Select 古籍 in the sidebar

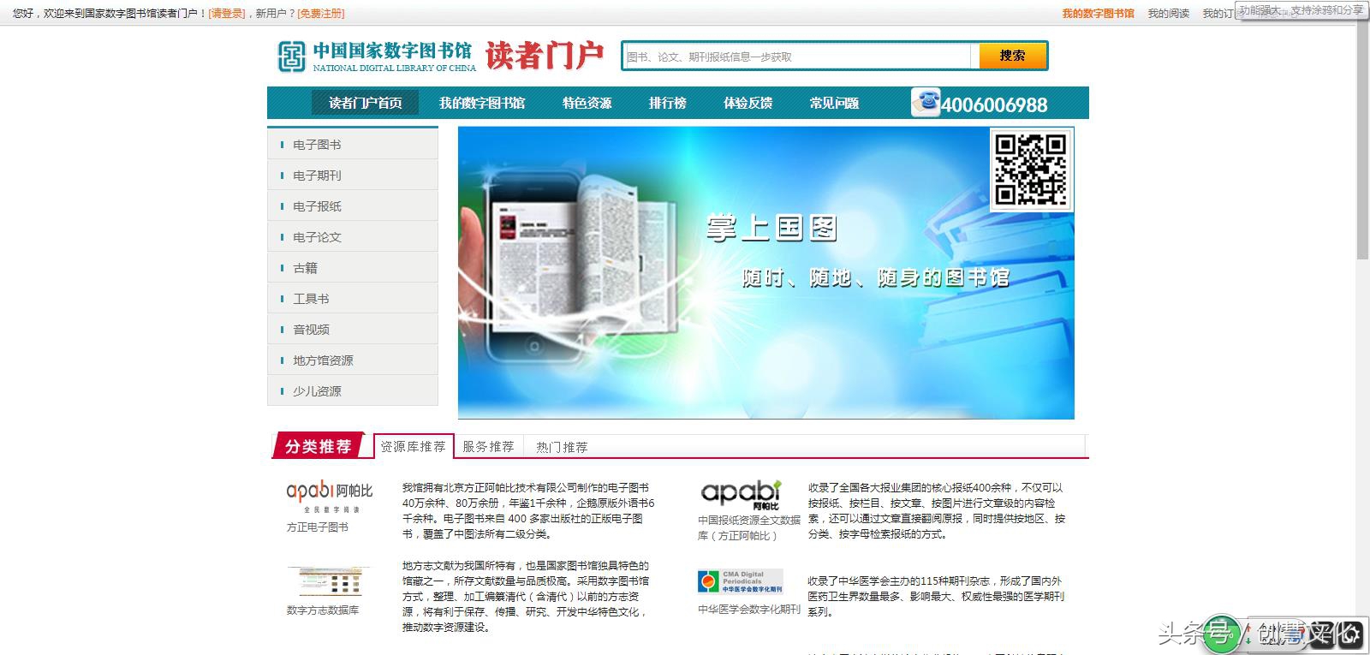[353, 268]
